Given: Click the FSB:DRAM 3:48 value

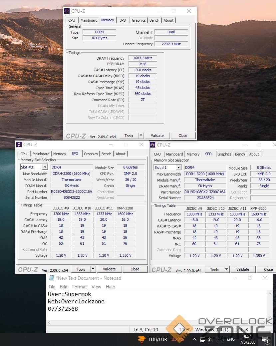Looking at the screenshot, I should tap(142, 64).
